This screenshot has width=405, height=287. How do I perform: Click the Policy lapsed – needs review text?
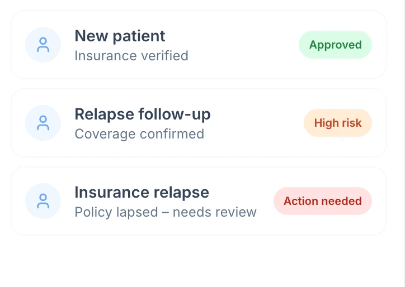pyautogui.click(x=165, y=212)
